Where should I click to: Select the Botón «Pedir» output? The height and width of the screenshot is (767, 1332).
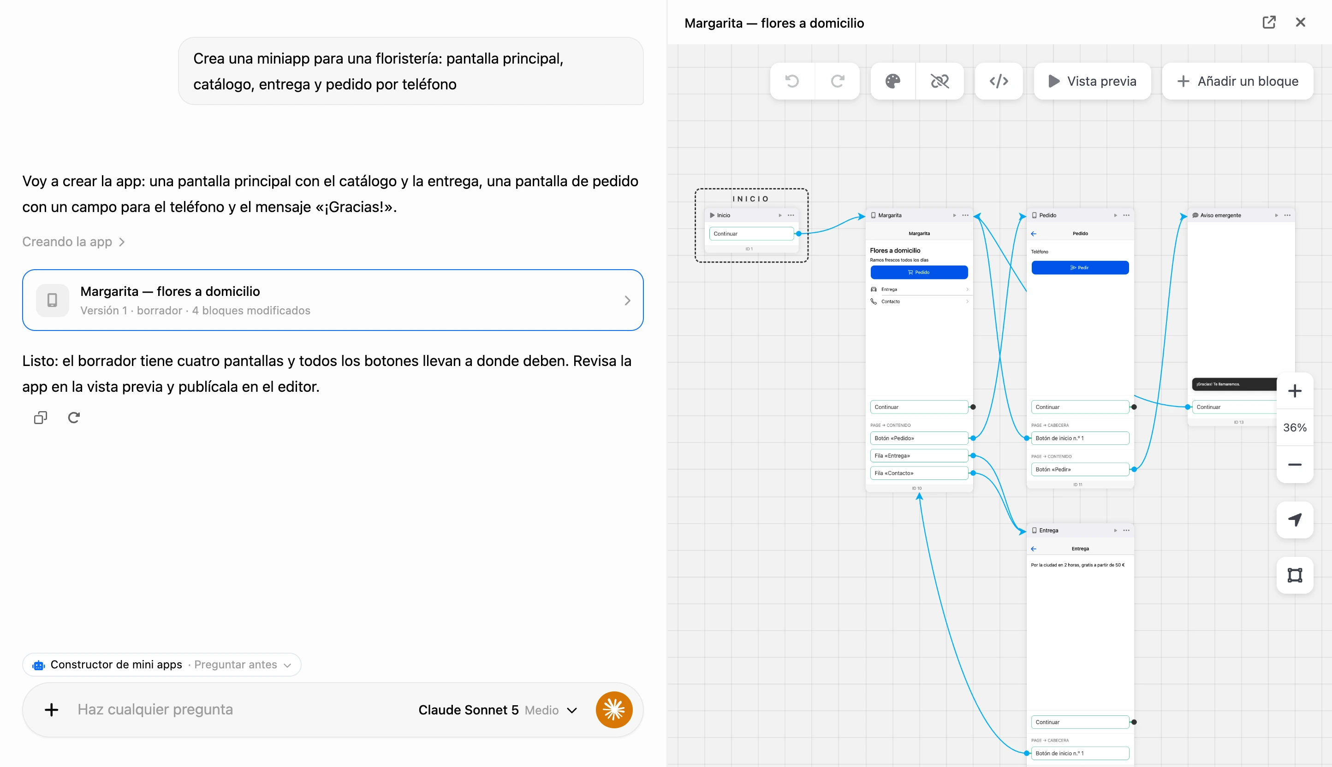coord(1080,469)
